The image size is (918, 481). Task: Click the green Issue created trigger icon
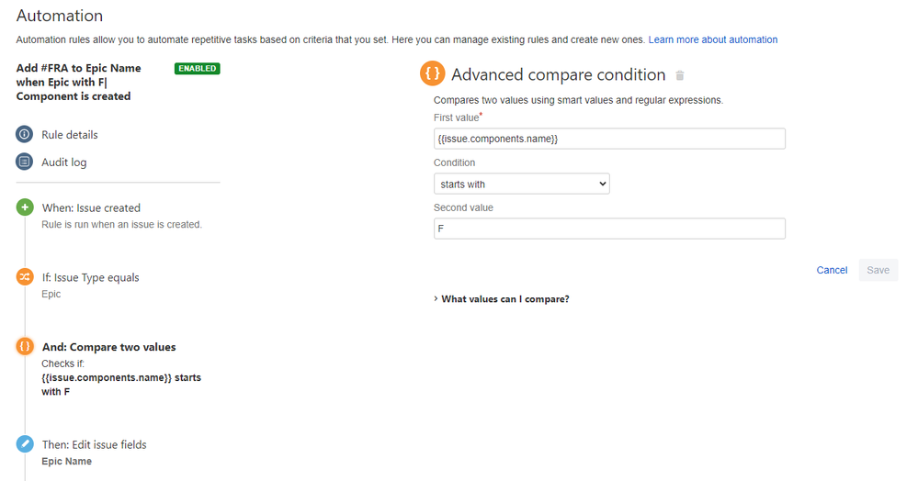click(x=25, y=208)
